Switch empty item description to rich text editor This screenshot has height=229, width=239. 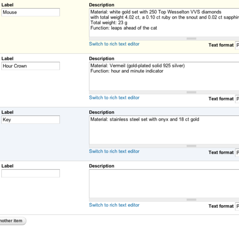pos(114,205)
